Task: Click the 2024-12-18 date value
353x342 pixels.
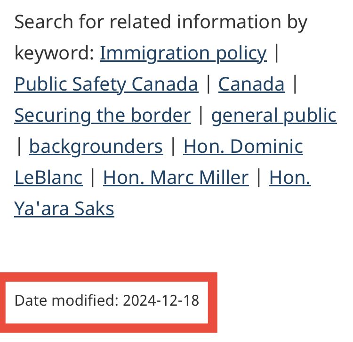Action: [161, 300]
